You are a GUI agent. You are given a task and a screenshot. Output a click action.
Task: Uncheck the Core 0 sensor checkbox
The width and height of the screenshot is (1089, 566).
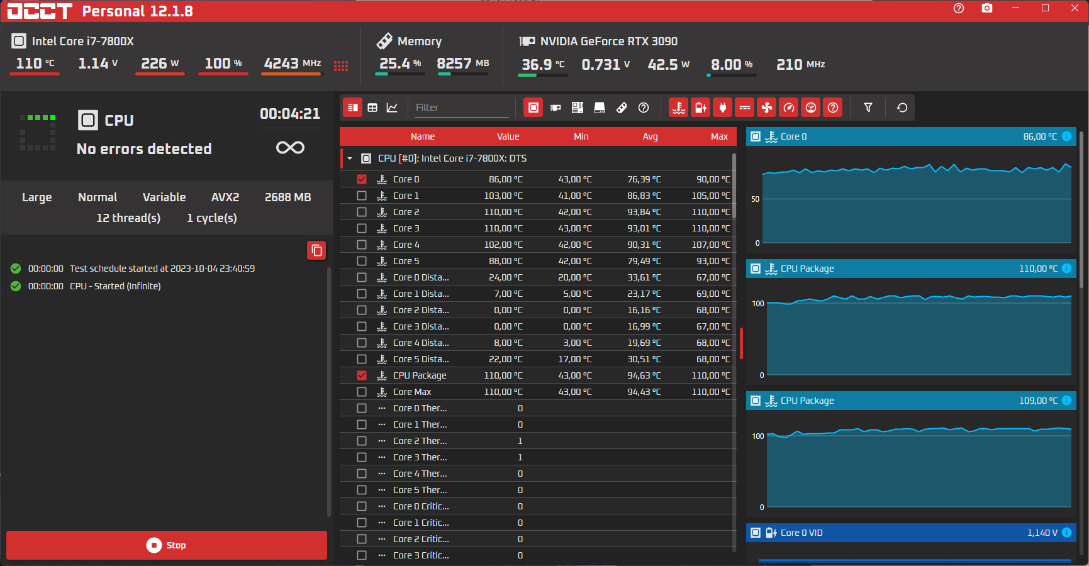coord(362,179)
